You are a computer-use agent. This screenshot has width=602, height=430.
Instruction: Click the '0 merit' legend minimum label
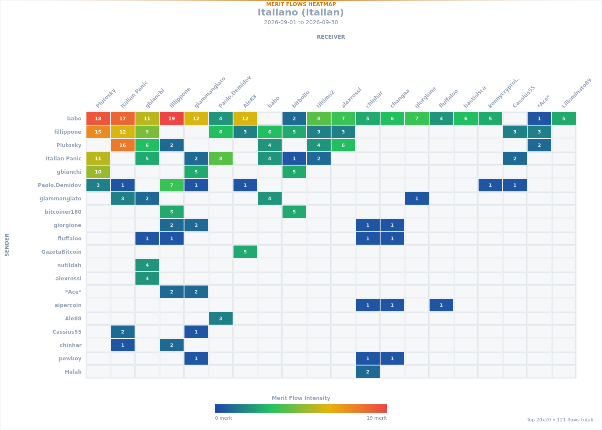click(224, 418)
